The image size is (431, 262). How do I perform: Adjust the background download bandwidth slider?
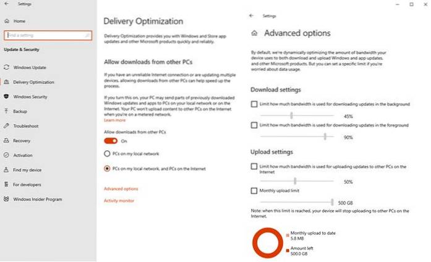click(291, 115)
